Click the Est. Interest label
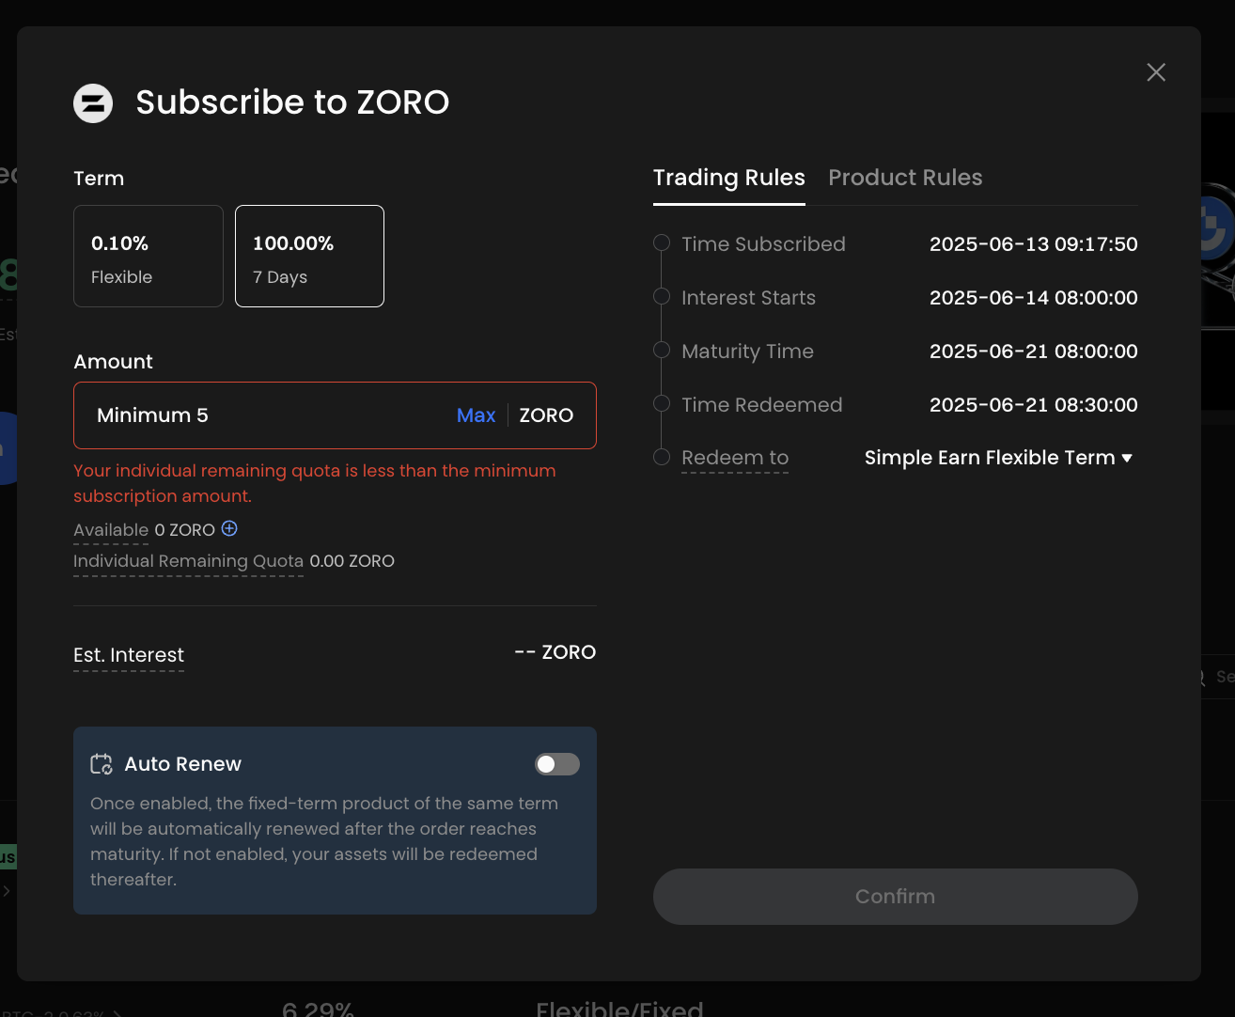Screen dimensions: 1235x1017 click(x=129, y=655)
